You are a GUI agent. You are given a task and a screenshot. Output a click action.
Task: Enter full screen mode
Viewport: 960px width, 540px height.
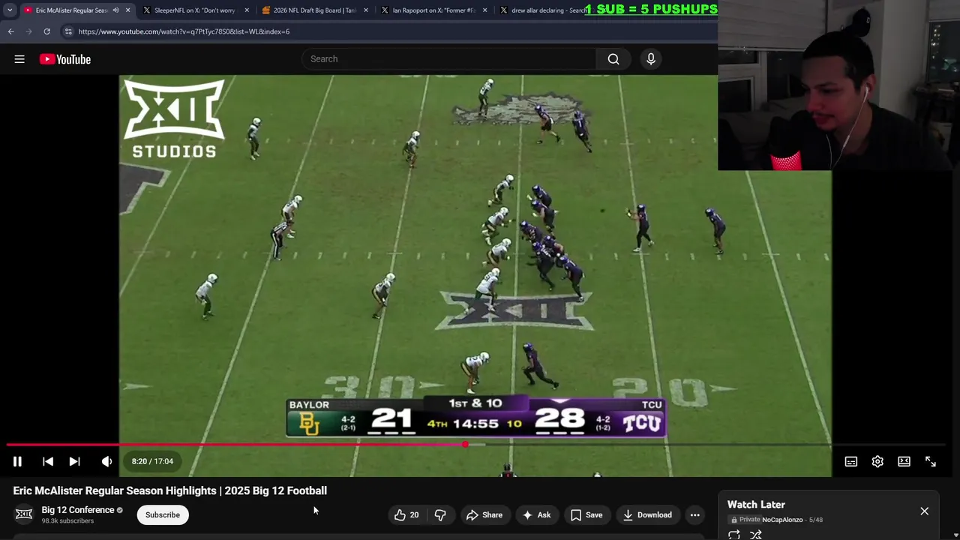click(x=930, y=461)
